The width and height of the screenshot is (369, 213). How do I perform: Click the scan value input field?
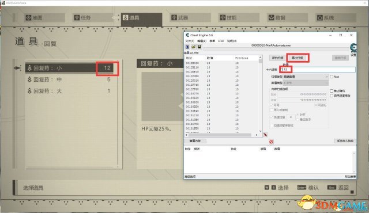click(x=318, y=70)
